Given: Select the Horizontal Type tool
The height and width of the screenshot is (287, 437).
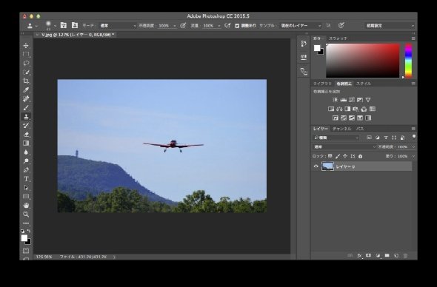Looking at the screenshot, I should (26, 179).
